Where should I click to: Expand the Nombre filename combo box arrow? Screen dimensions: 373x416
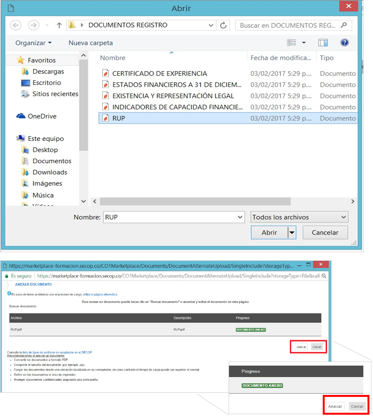pos(240,217)
